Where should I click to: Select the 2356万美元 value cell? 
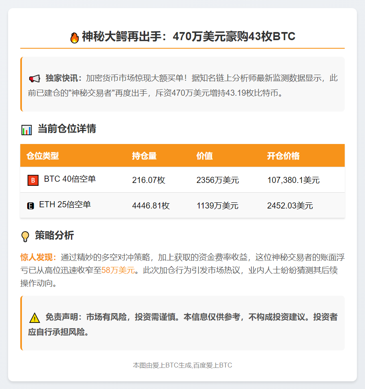(x=218, y=180)
